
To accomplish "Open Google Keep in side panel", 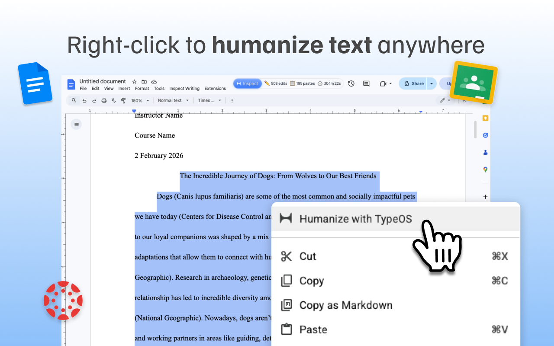I will pos(485,118).
